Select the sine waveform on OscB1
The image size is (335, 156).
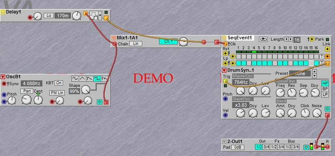(75, 79)
